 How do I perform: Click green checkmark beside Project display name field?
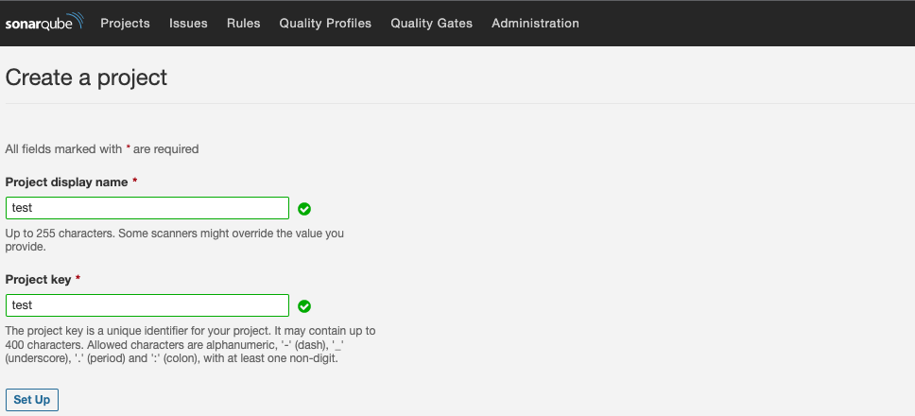tap(304, 209)
